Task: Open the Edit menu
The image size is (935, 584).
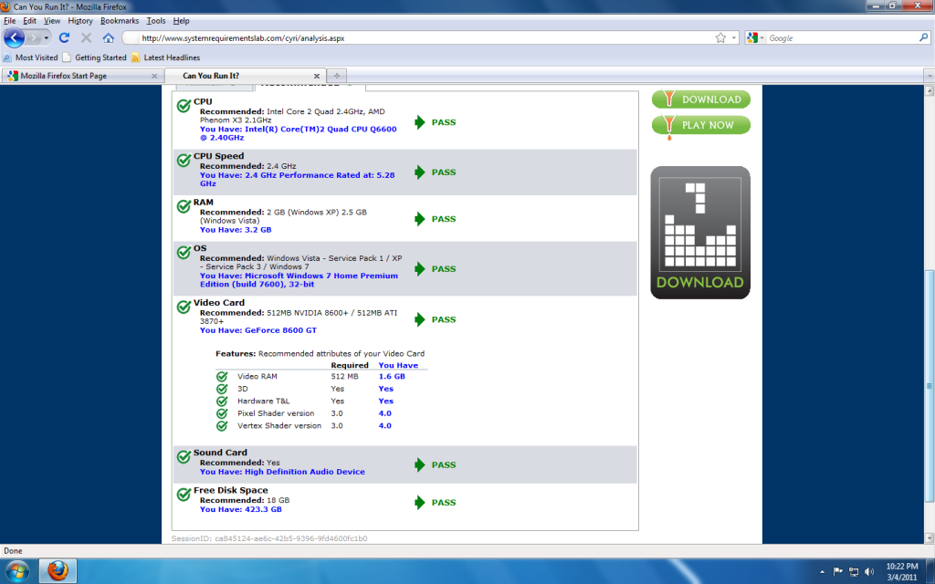Action: point(30,21)
